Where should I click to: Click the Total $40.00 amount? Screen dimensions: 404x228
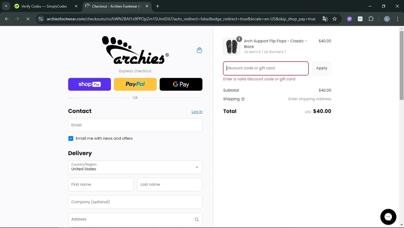322,111
